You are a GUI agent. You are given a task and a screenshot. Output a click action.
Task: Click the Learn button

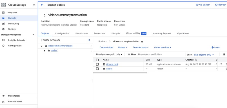[x=216, y=48]
